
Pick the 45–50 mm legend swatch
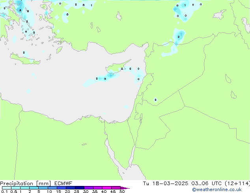click(116, 188)
